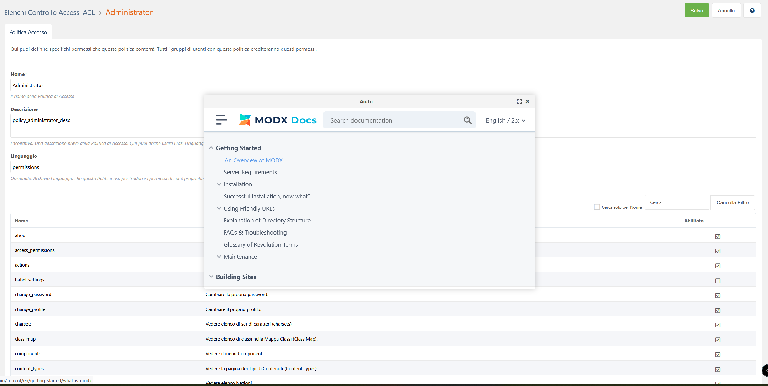The image size is (768, 386).
Task: Click the help question mark icon
Action: [752, 11]
